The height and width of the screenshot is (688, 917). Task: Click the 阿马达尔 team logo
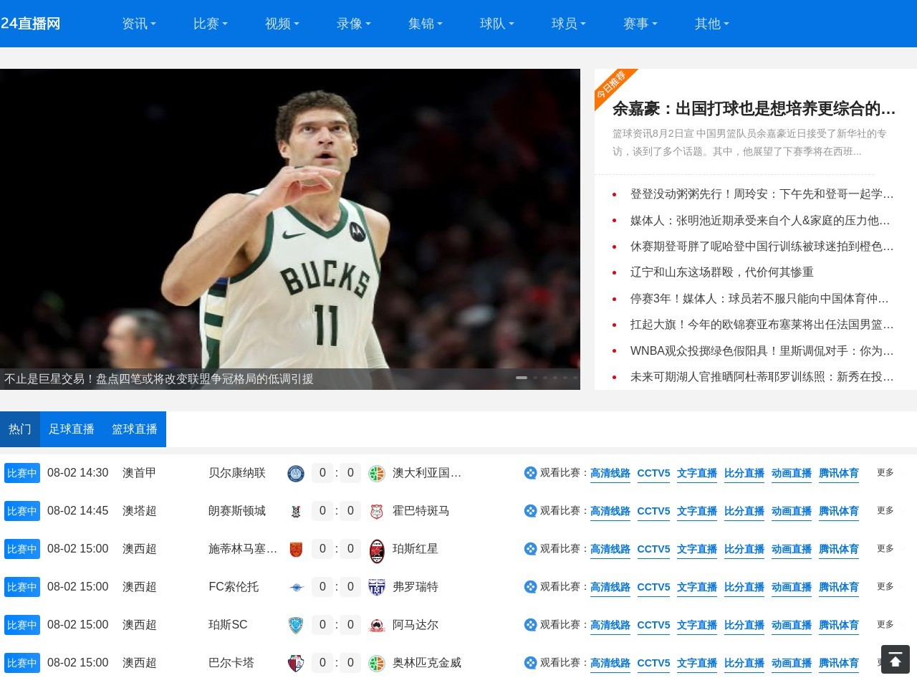coord(377,625)
